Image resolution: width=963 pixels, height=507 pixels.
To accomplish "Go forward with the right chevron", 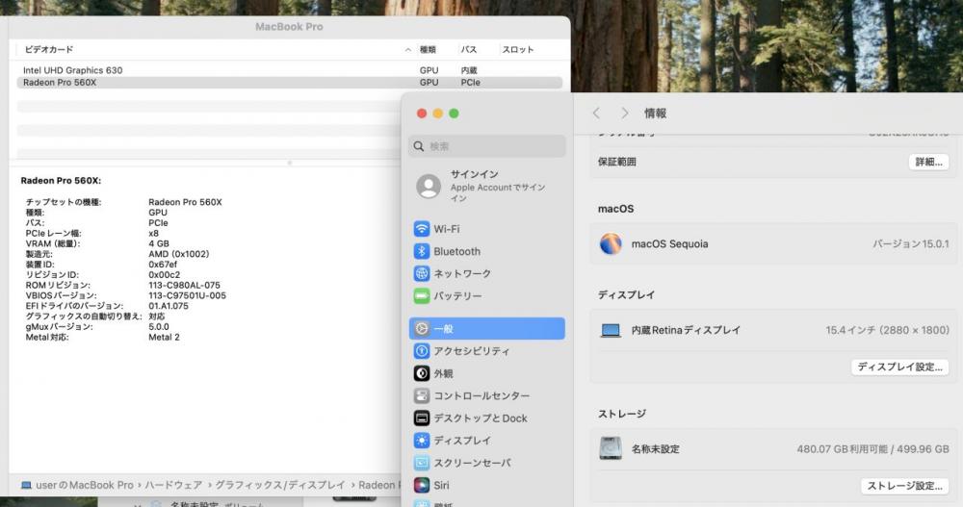I will pos(625,113).
